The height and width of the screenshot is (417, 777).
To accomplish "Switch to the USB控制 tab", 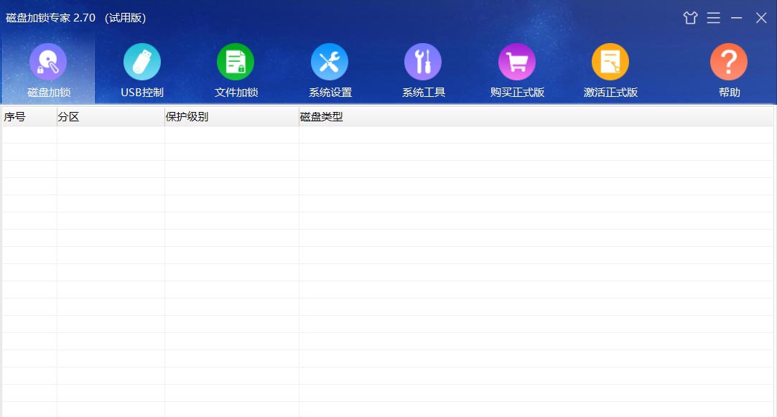I will click(x=141, y=68).
